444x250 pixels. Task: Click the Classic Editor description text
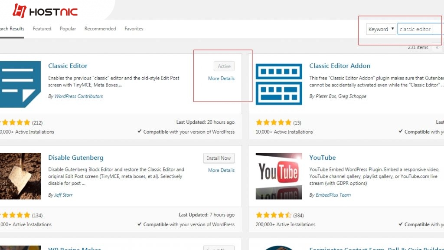(114, 81)
